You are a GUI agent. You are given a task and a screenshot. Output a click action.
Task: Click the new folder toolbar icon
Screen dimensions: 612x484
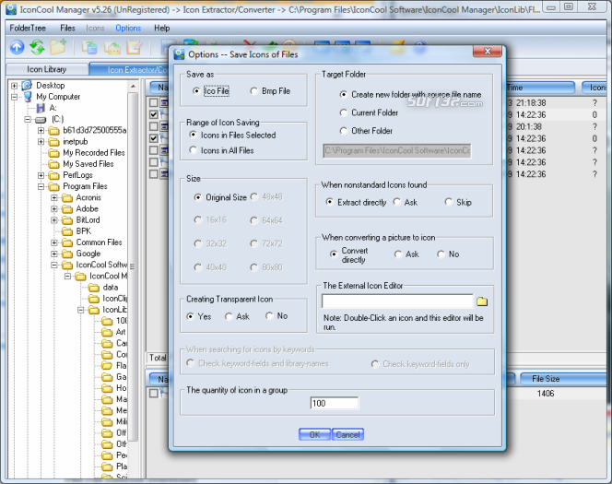coord(58,47)
